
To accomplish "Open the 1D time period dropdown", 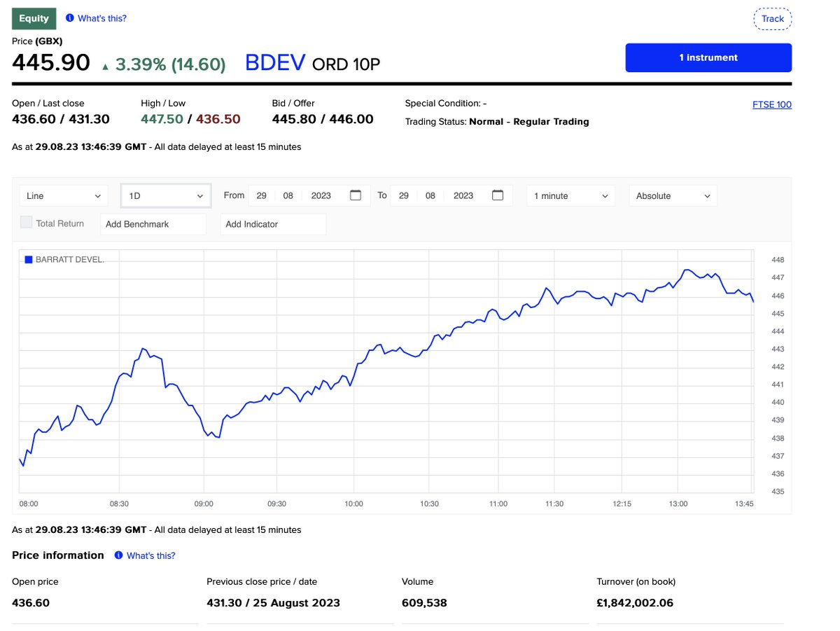I will pyautogui.click(x=165, y=195).
